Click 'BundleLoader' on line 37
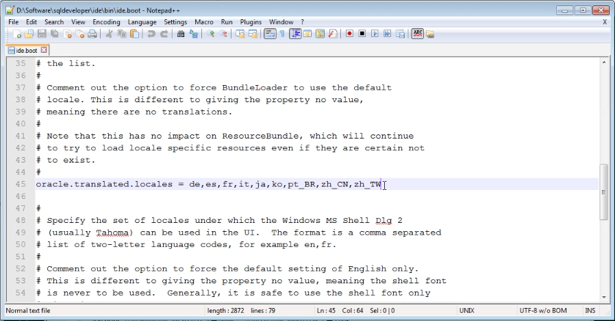Viewport: 615px width, 321px height. (x=255, y=88)
